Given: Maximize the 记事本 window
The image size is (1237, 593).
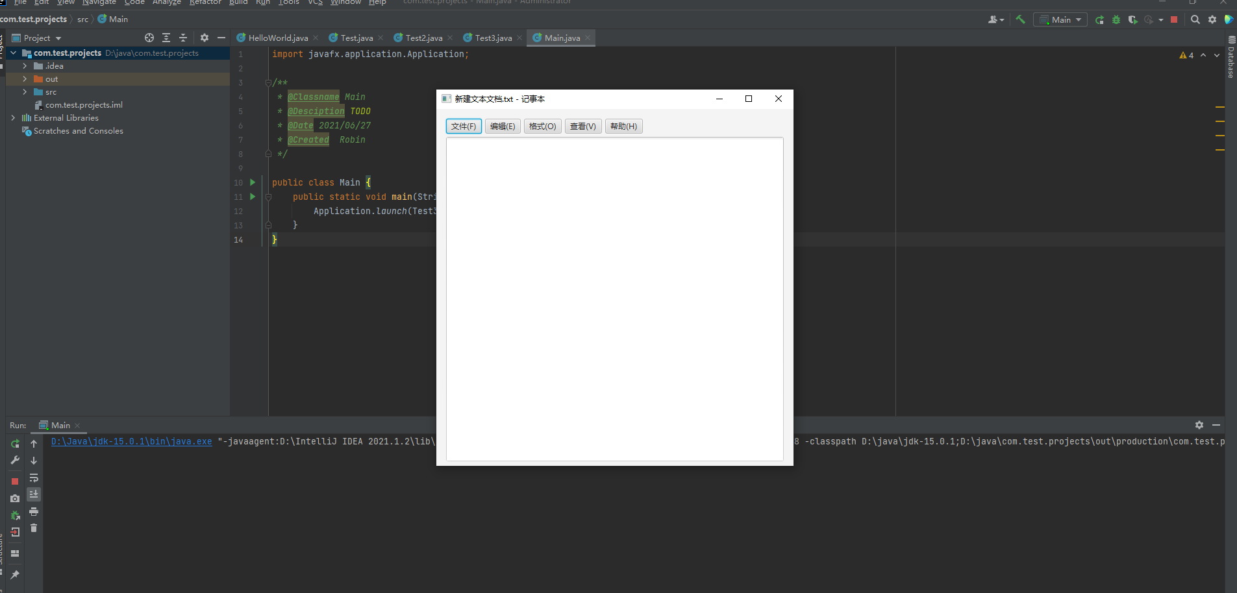Looking at the screenshot, I should 749,99.
